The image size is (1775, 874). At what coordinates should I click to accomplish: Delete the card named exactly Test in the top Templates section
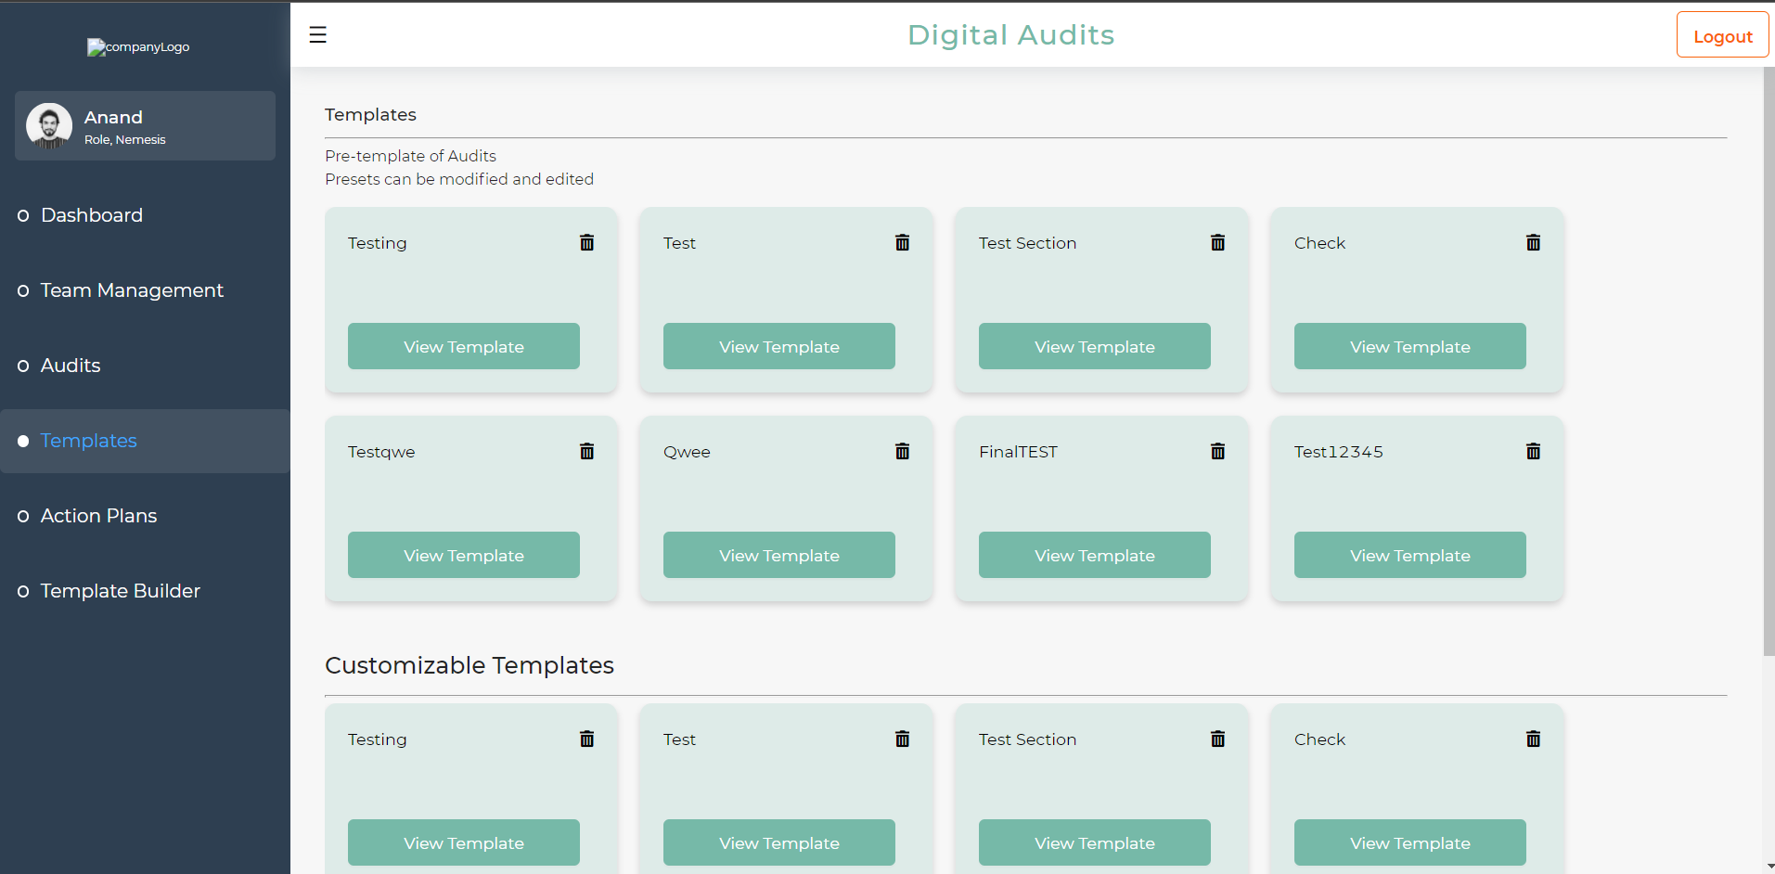[903, 242]
